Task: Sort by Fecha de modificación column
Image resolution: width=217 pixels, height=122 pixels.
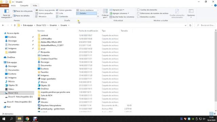Action: pos(88,31)
